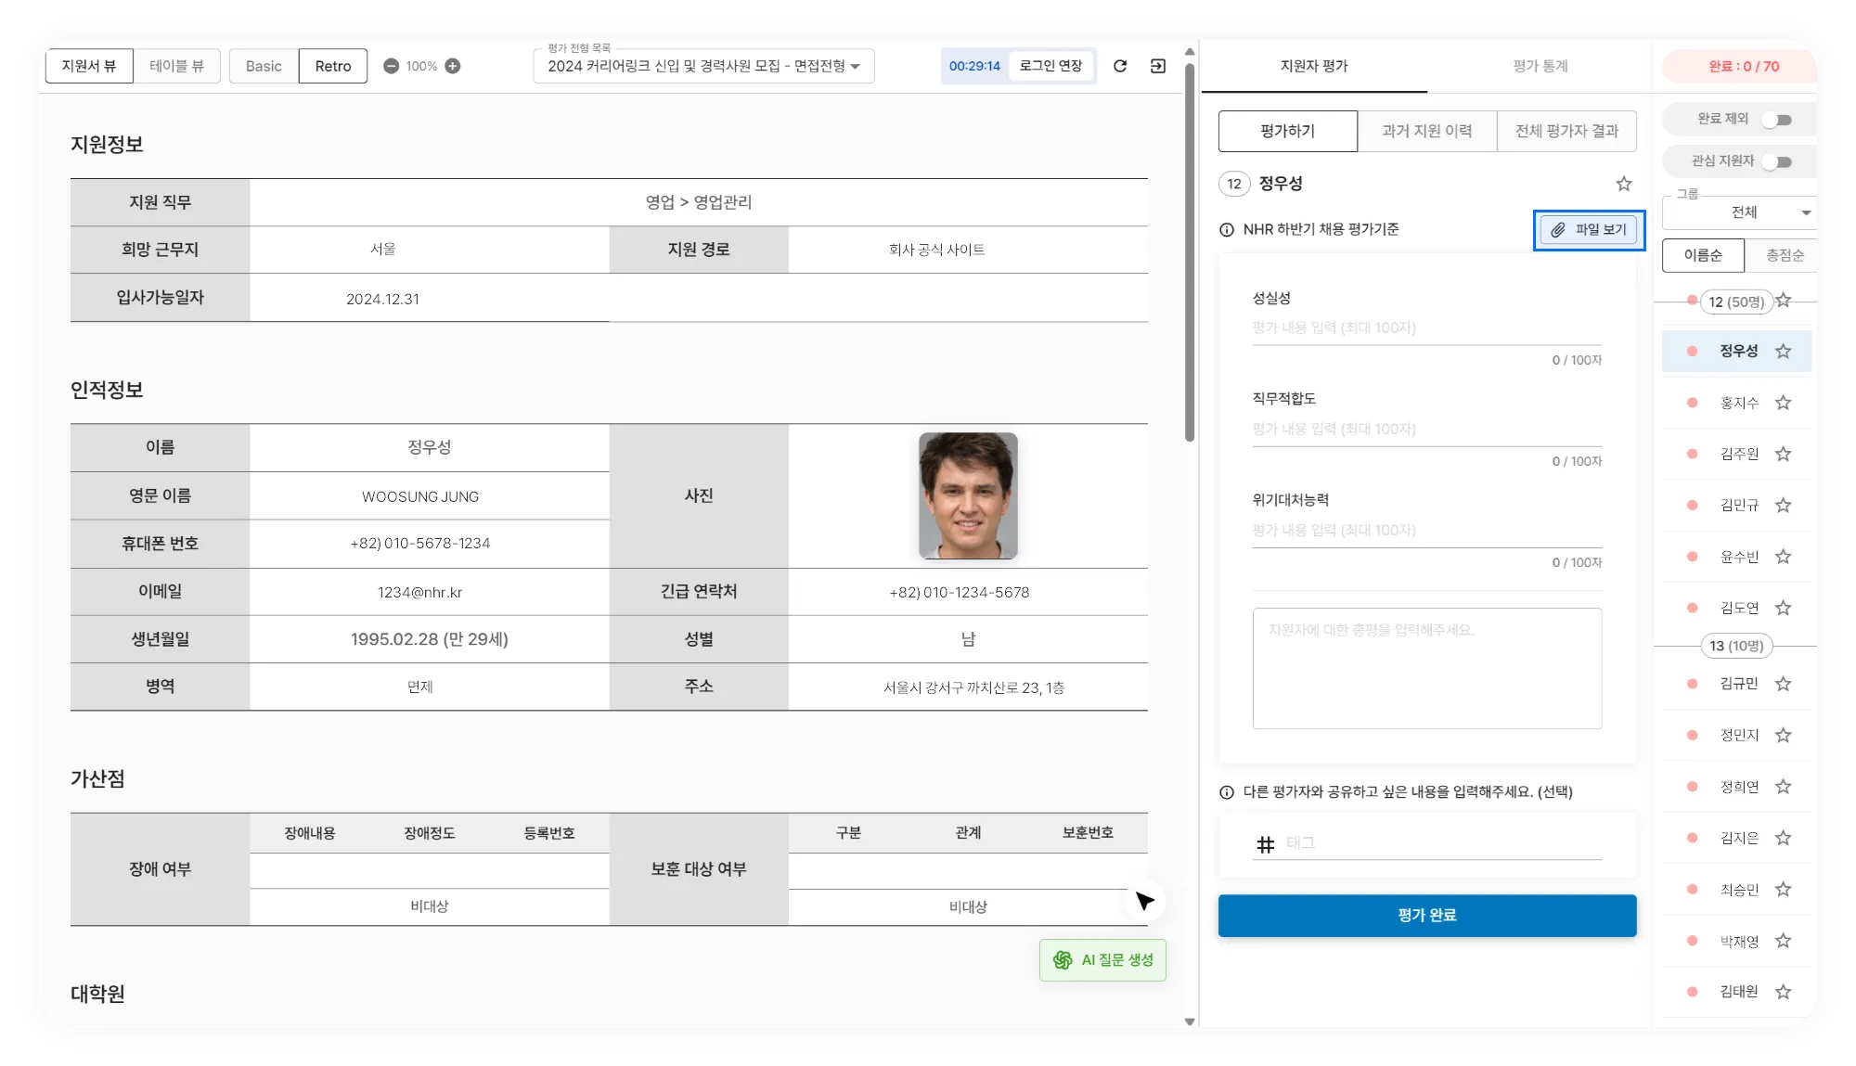Click the AI 질문 생성 button
Screen dimensions: 1856x1066
click(1102, 960)
